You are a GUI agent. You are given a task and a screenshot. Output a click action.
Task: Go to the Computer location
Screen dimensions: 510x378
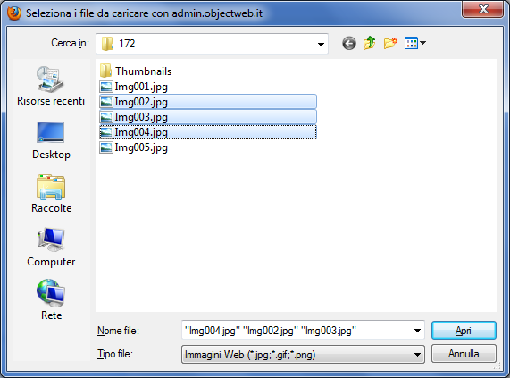tap(51, 248)
